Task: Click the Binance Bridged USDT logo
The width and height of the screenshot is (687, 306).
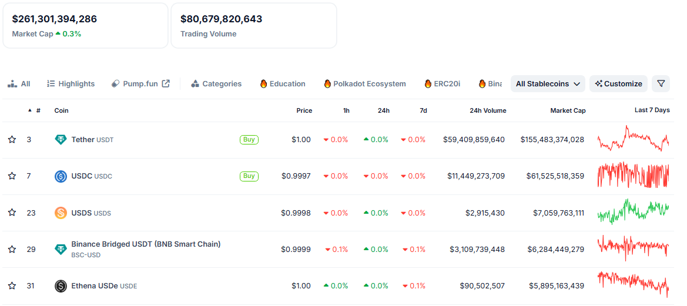Action: tap(61, 249)
